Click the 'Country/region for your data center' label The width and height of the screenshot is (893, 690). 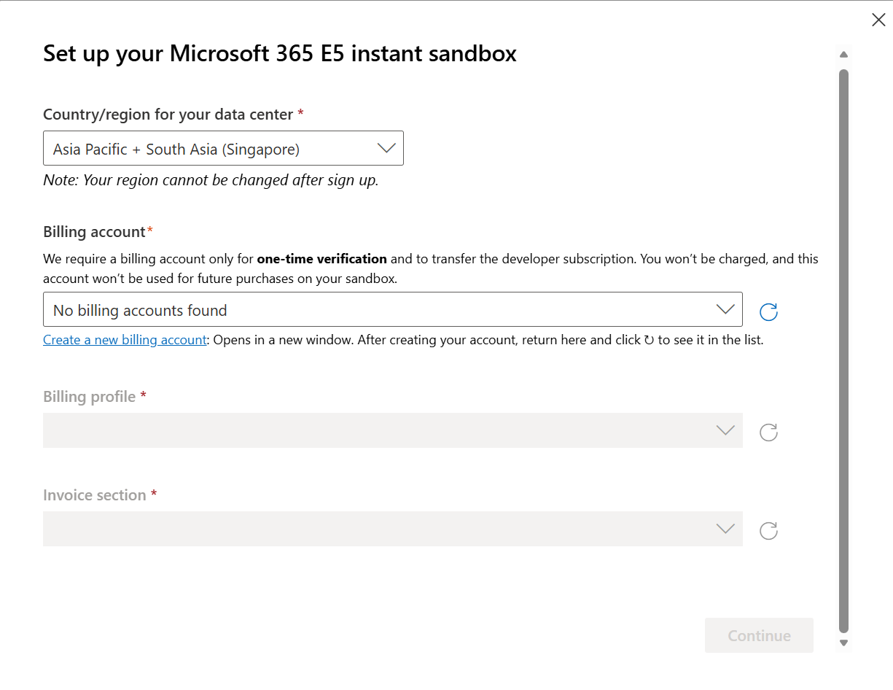168,115
